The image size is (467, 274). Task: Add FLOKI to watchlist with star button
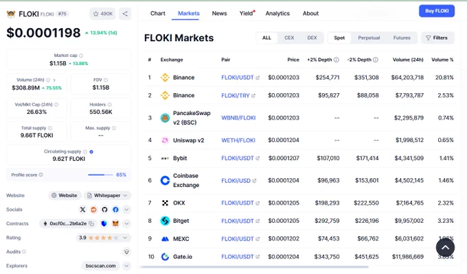pos(103,14)
